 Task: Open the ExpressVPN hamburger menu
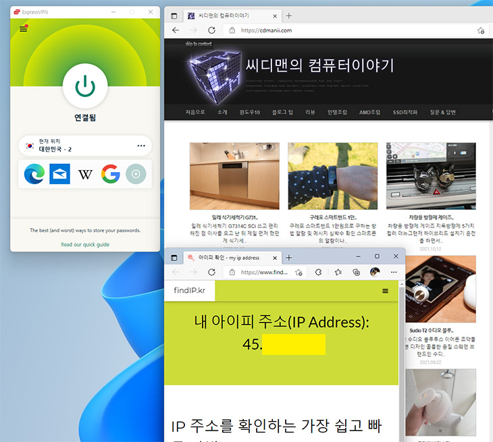23,29
